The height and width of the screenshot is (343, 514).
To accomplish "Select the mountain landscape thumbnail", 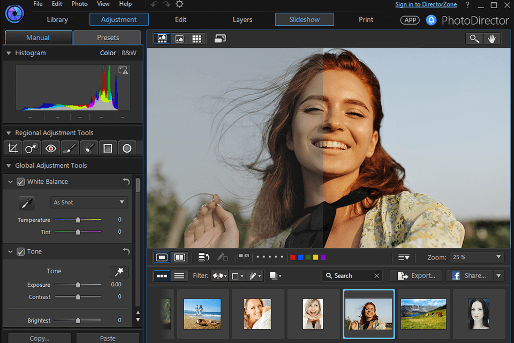I will pyautogui.click(x=424, y=314).
